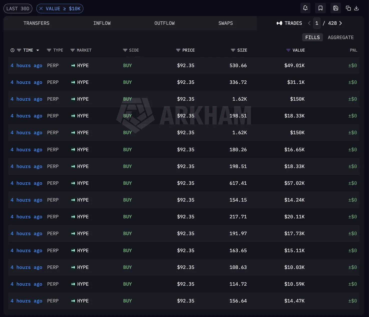Open the MARKET column filter
369x317 pixels.
click(73, 50)
